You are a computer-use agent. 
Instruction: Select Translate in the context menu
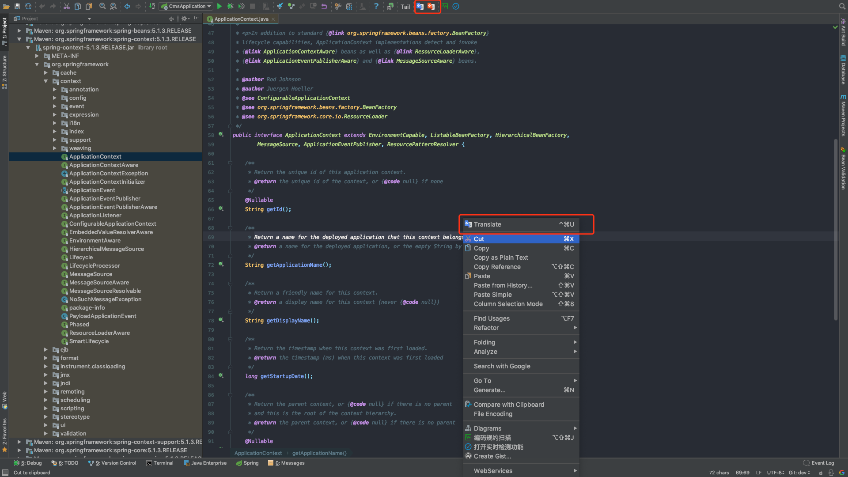488,224
